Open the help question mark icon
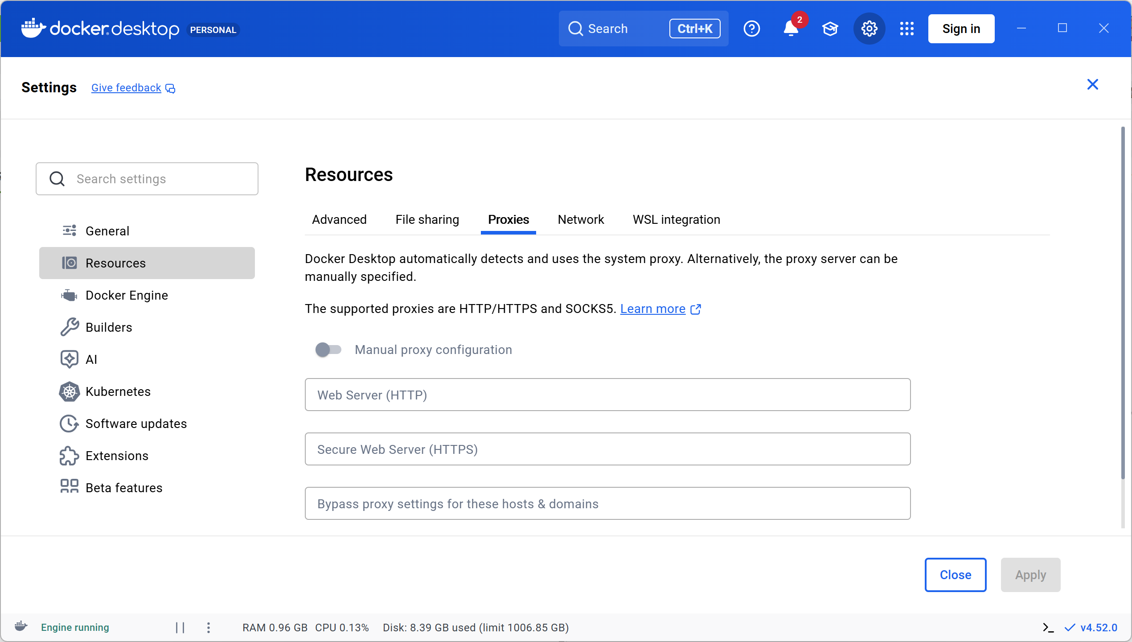This screenshot has height=642, width=1132. click(751, 29)
